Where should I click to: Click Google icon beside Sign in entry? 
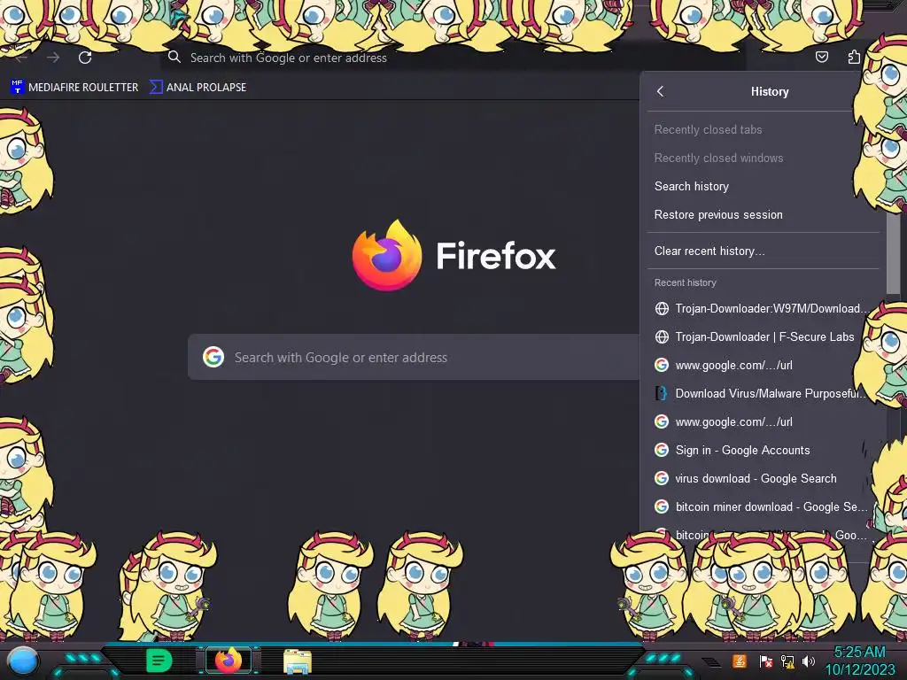pos(662,450)
